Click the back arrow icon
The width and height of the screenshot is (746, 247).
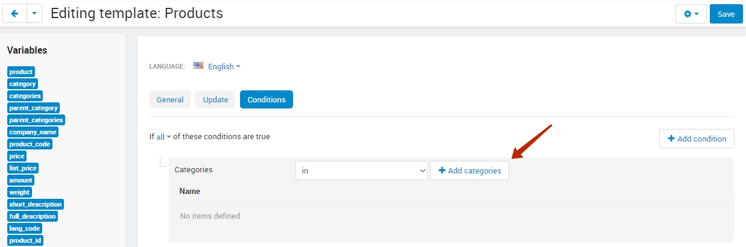14,13
